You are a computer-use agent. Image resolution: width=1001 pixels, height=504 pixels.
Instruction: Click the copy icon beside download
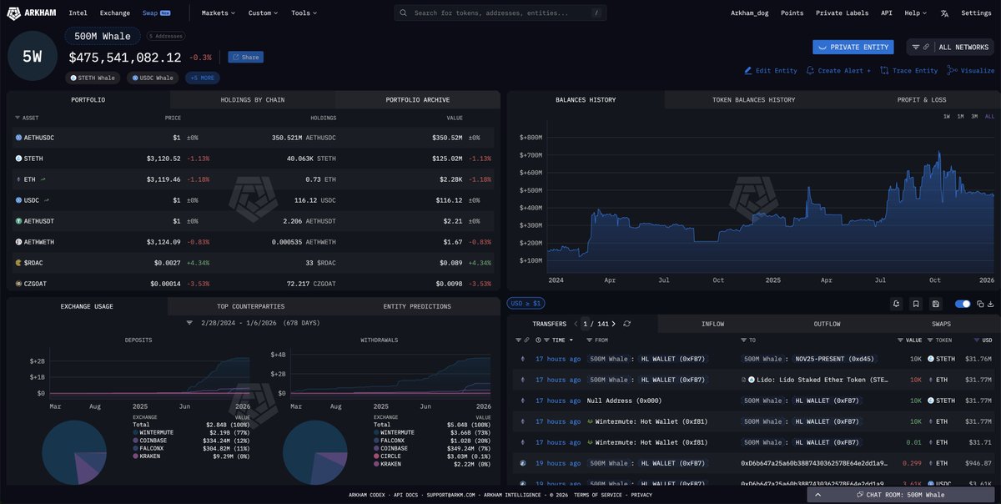tap(980, 305)
